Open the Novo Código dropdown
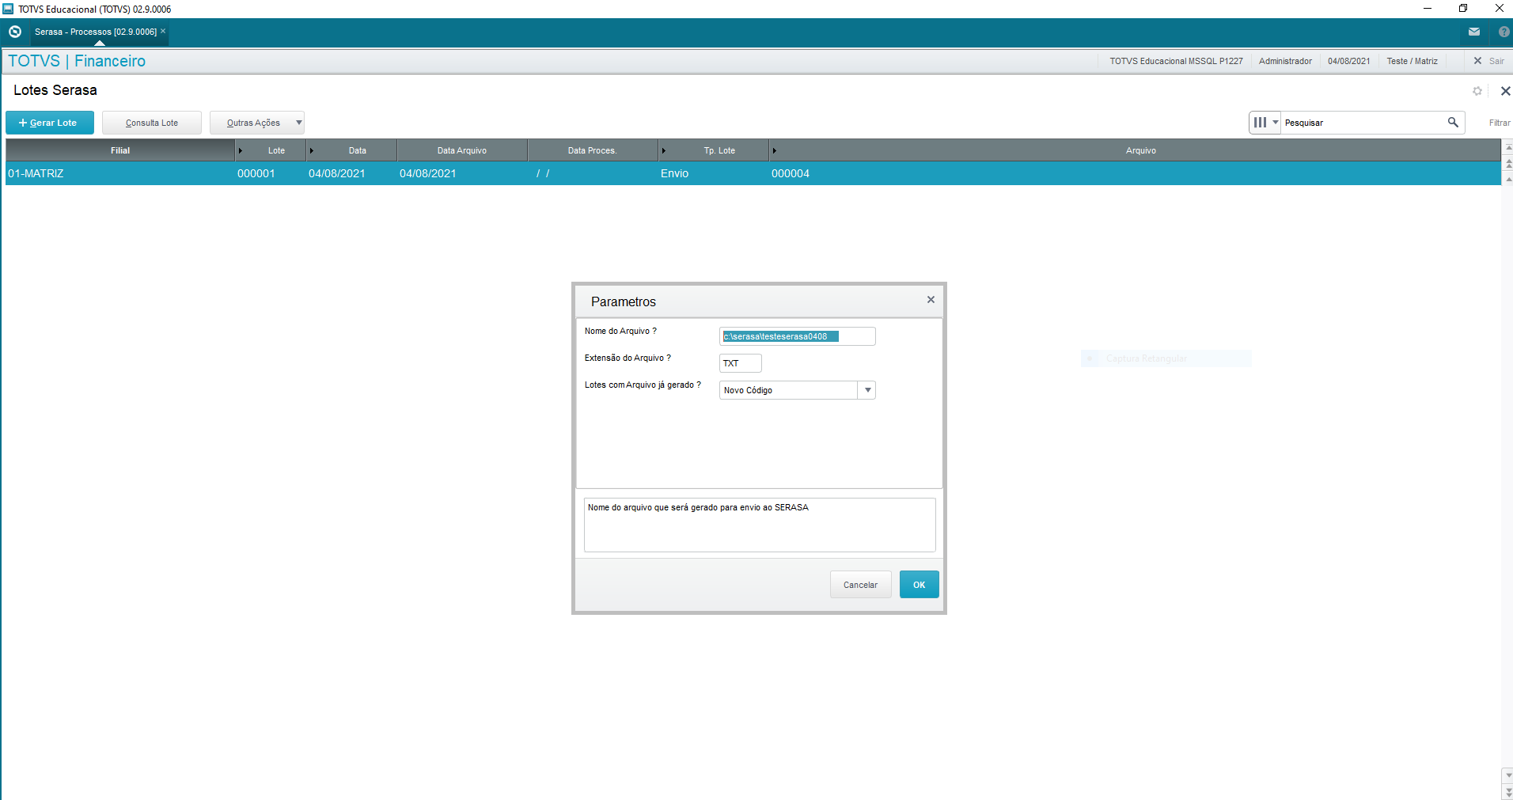1513x800 pixels. pos(797,390)
